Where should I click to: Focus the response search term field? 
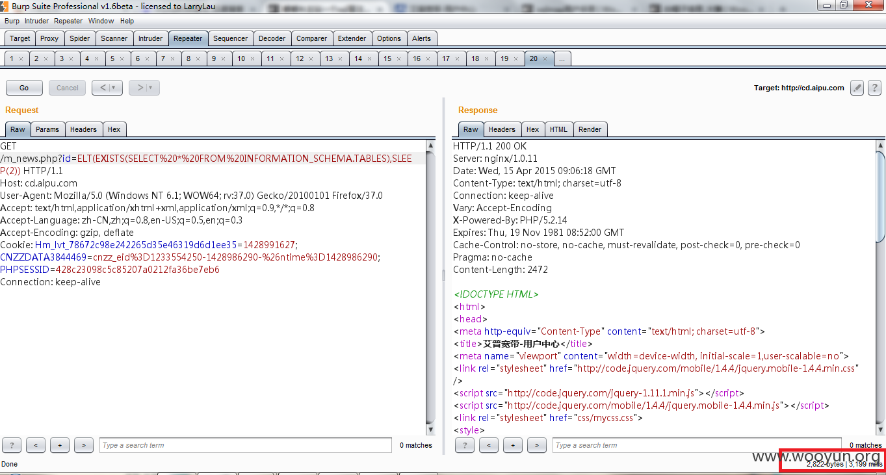pos(697,445)
